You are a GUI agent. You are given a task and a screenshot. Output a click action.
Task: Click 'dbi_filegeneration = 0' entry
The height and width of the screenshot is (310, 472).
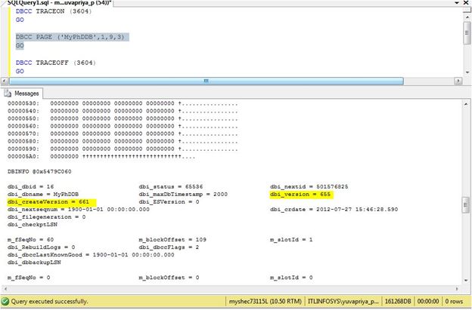47,217
